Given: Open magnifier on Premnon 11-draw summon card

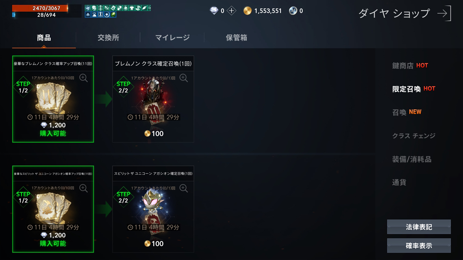Looking at the screenshot, I should coord(83,78).
